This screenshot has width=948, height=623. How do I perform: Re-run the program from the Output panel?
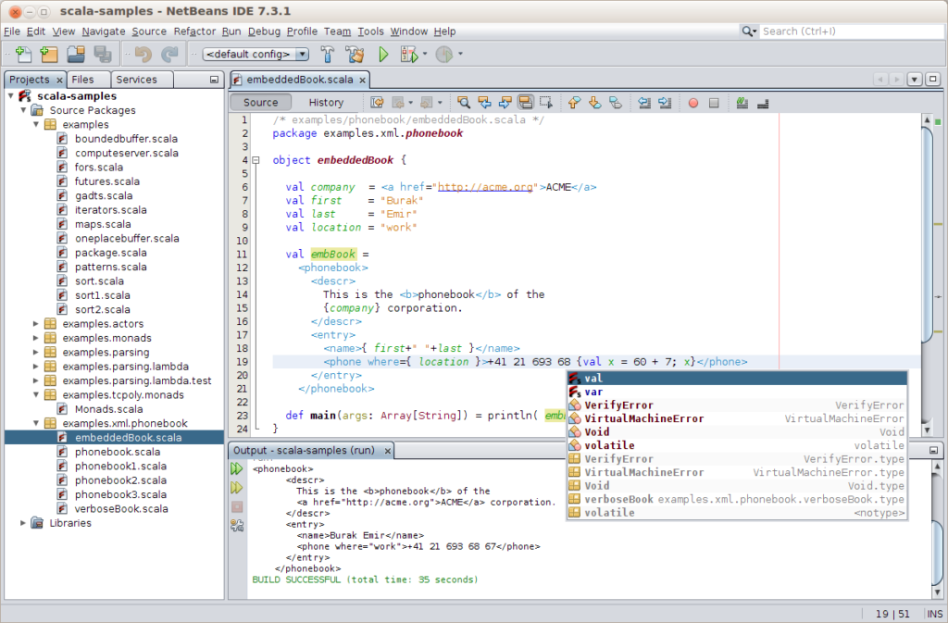[237, 467]
